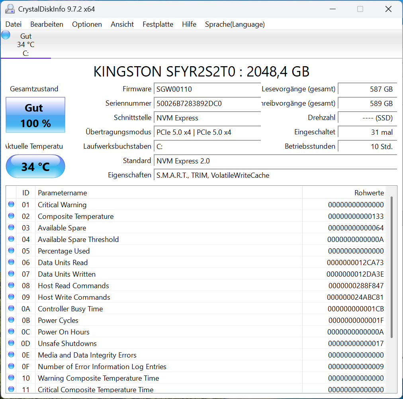
Task: Open the Optionen menu
Action: pos(87,24)
